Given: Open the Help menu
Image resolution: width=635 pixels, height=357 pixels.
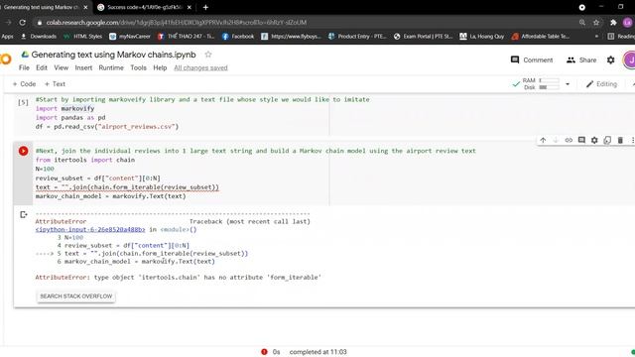Looking at the screenshot, I should tap(160, 67).
